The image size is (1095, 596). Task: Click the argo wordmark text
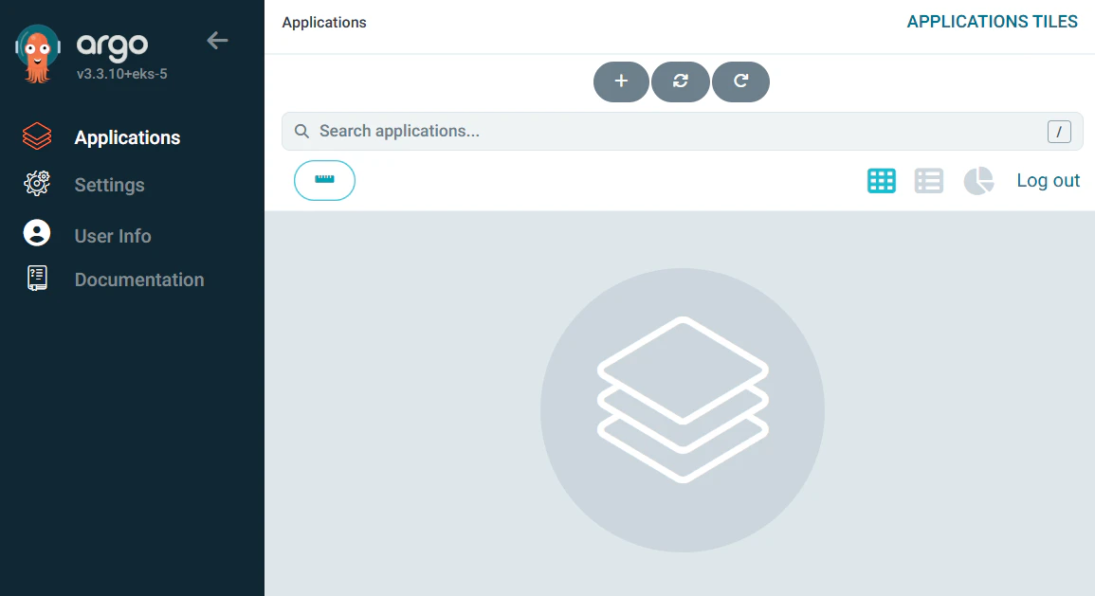click(x=113, y=46)
